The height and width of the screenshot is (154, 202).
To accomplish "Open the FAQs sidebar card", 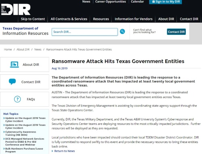I will [x=25, y=99].
